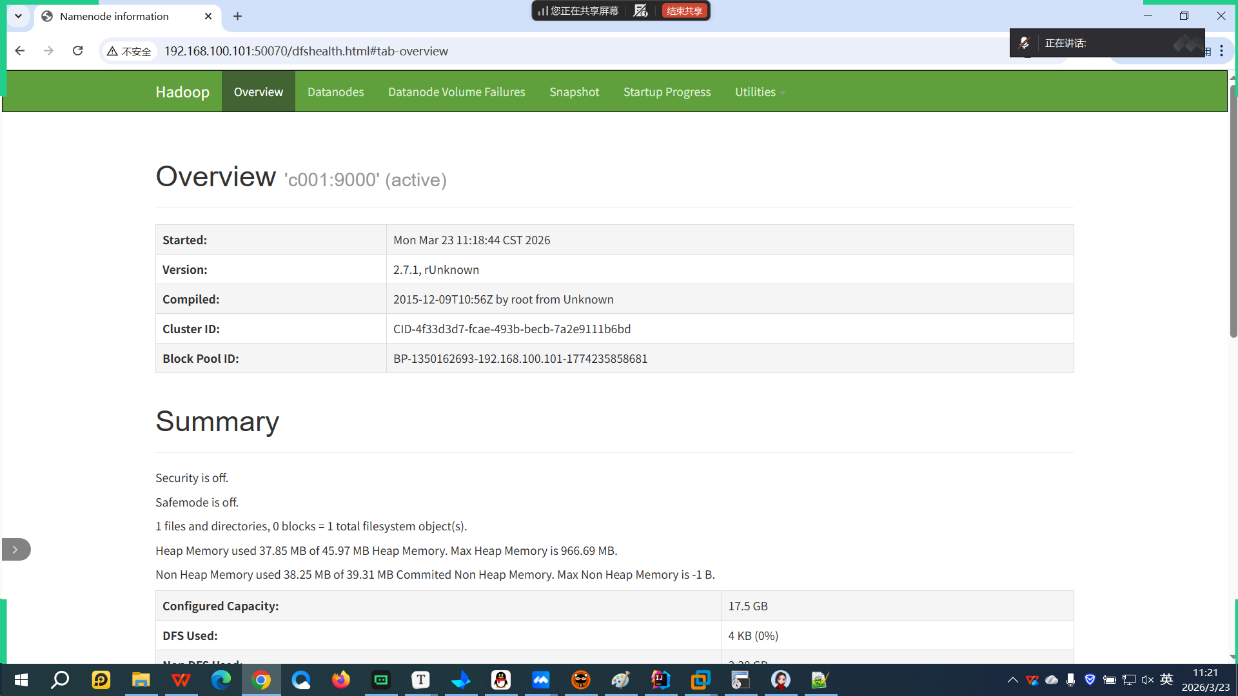Launch File Explorer from taskbar

(141, 680)
